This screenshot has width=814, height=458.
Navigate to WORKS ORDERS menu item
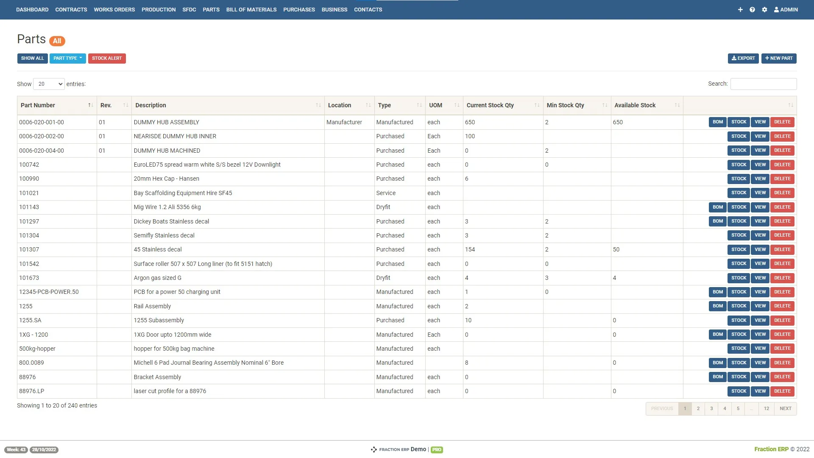click(x=114, y=9)
